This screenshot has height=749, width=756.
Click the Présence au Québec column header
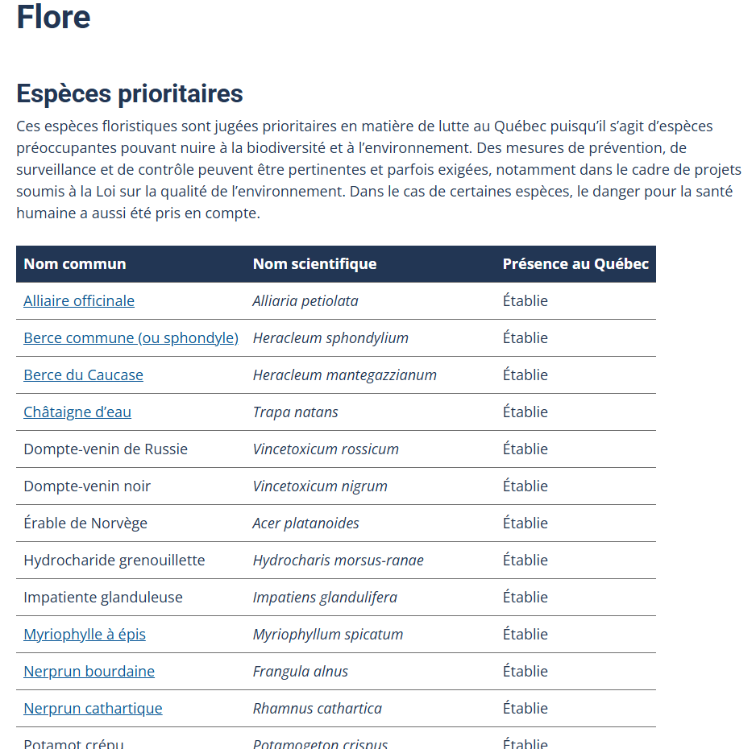575,264
